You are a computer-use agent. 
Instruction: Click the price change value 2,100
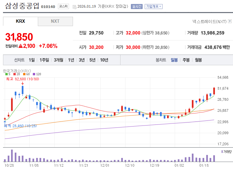(x=29, y=46)
